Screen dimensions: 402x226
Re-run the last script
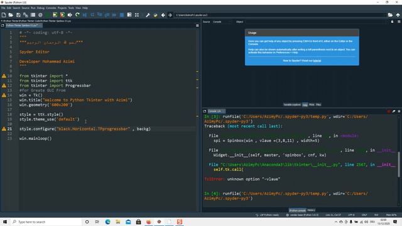(77, 15)
